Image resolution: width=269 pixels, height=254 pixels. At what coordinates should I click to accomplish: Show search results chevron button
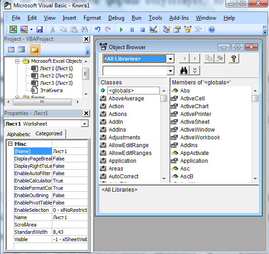(x=195, y=71)
